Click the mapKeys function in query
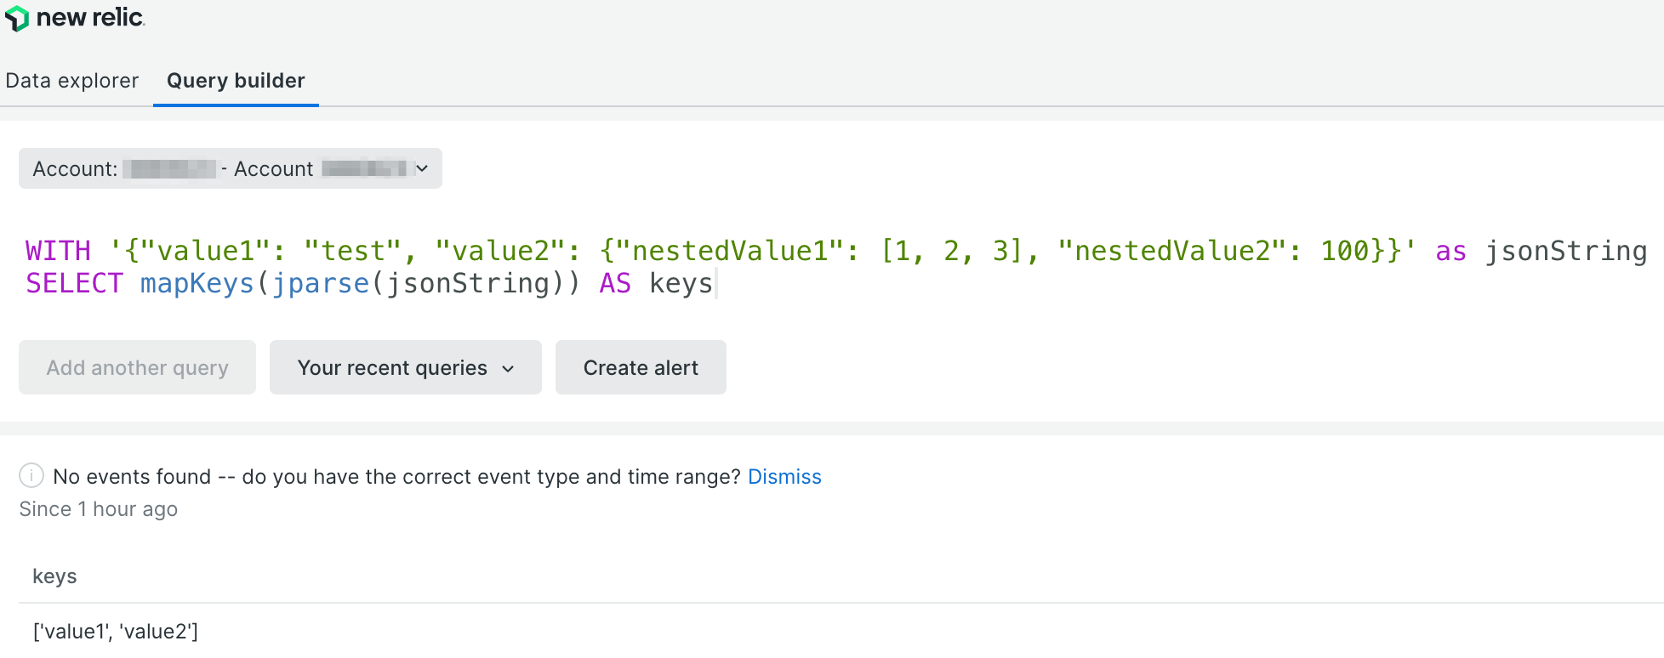The height and width of the screenshot is (658, 1664). pyautogui.click(x=197, y=283)
